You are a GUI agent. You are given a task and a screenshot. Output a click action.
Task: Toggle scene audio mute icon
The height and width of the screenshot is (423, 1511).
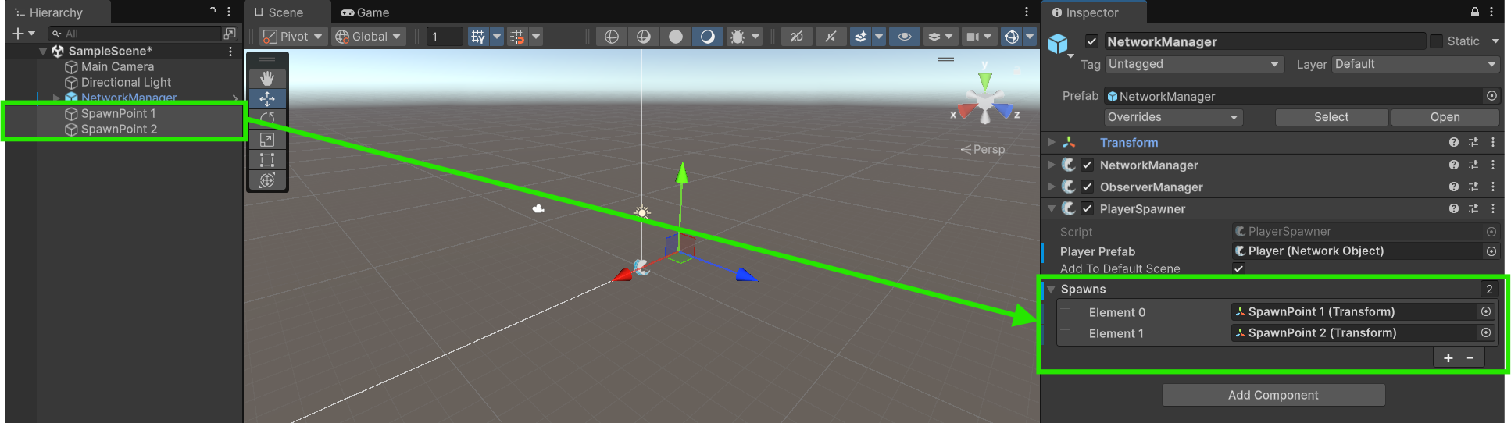(x=831, y=37)
